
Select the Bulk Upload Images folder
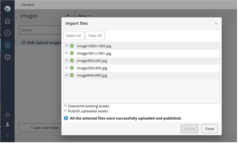tap(41, 43)
